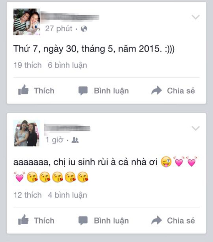Image resolution: width=213 pixels, height=242 pixels.
Task: Click the 1 giờ timestamp
Action: [x=54, y=140]
